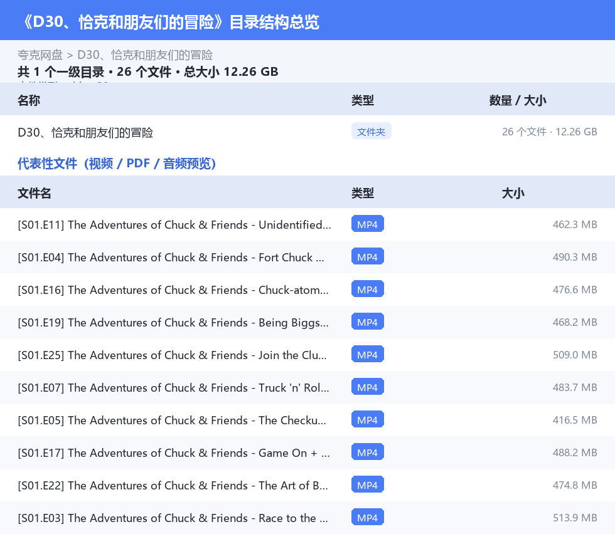The height and width of the screenshot is (554, 615).
Task: Select the 490.3 MB size value
Action: tap(575, 257)
